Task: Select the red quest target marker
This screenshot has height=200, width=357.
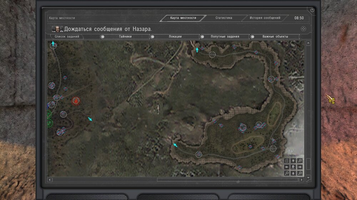Action: tap(76, 101)
